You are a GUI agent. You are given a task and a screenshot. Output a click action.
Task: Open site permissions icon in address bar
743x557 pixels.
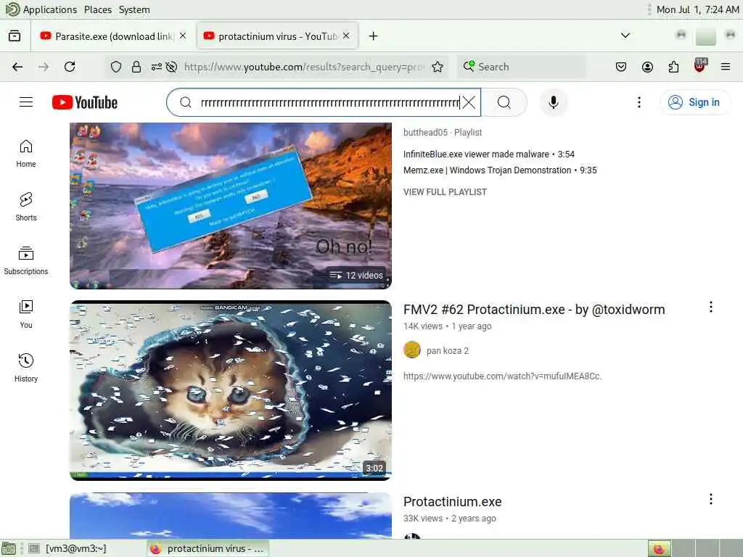(x=157, y=67)
